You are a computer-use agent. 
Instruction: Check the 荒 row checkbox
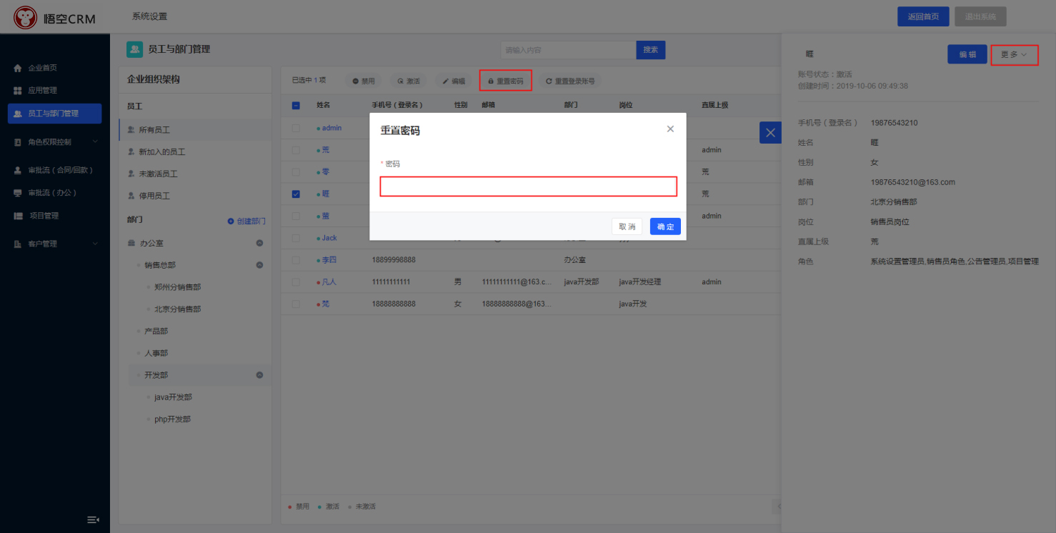click(x=296, y=150)
